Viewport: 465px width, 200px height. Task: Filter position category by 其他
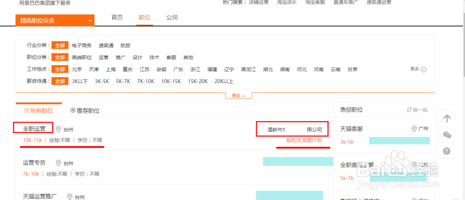point(188,58)
